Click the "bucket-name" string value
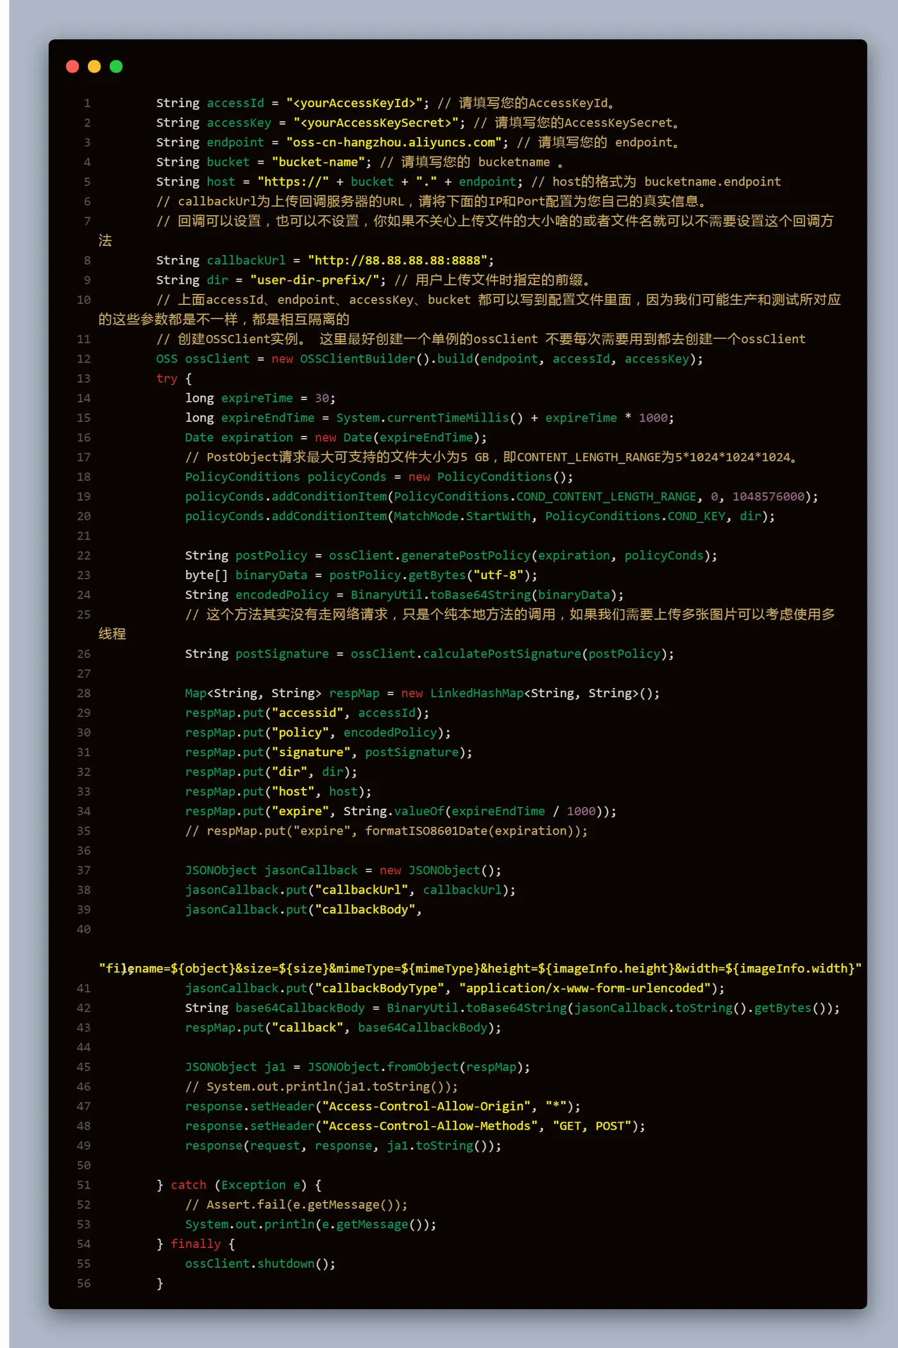This screenshot has width=898, height=1348. click(x=319, y=162)
